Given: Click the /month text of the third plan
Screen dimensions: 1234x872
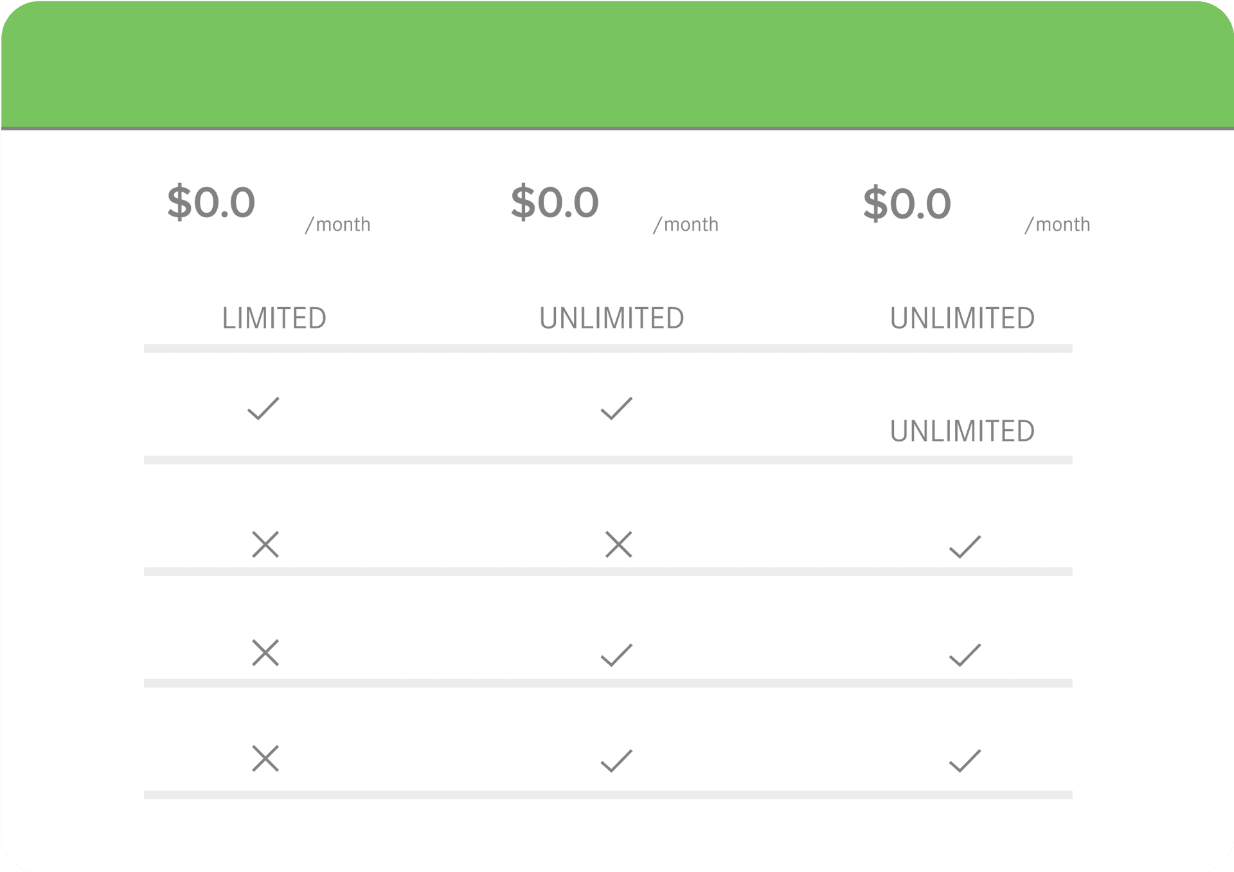Looking at the screenshot, I should coord(1057,224).
